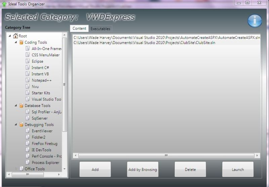
Task: Collapse the Root tree node
Action: pos(9,36)
